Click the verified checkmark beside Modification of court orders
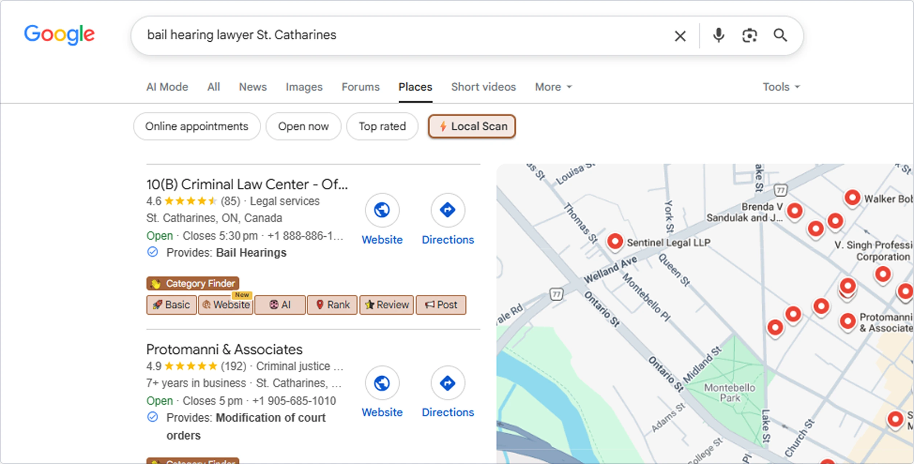 153,417
